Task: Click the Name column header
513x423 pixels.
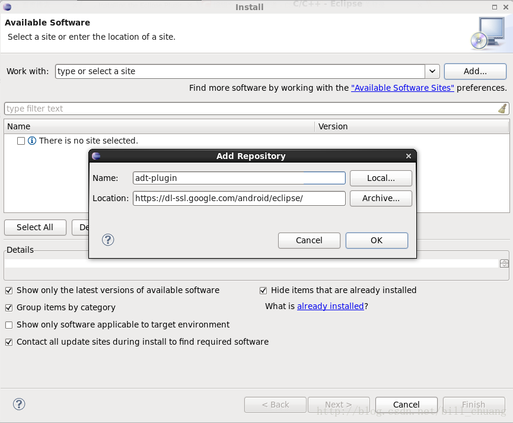Action: pos(160,126)
